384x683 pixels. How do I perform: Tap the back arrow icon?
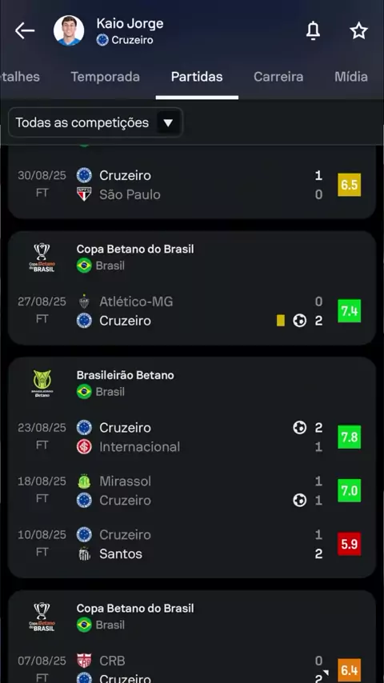(25, 31)
